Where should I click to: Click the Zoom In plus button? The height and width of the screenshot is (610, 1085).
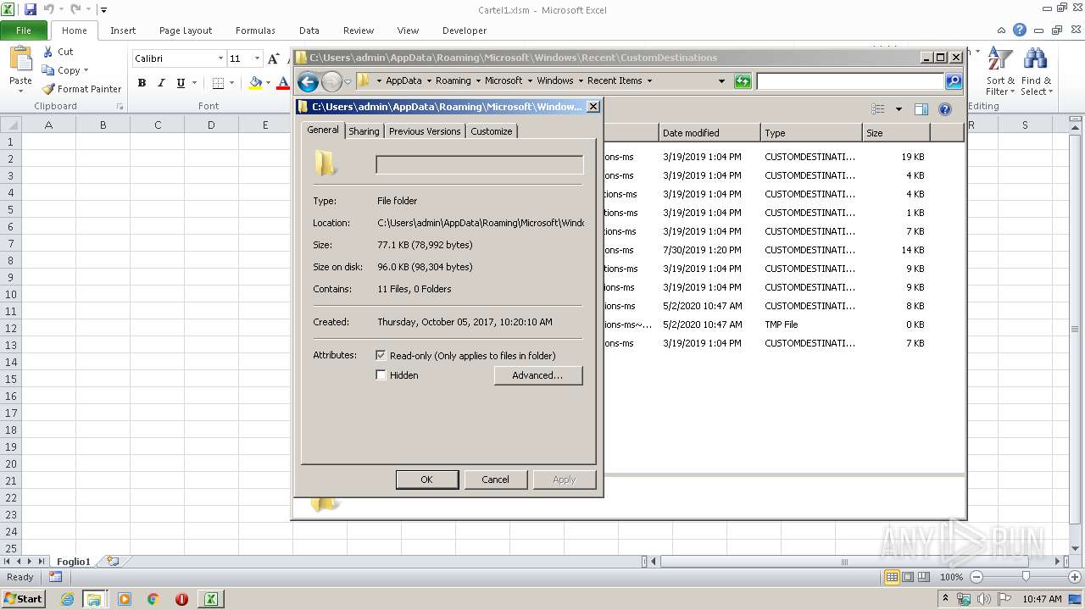point(1075,577)
